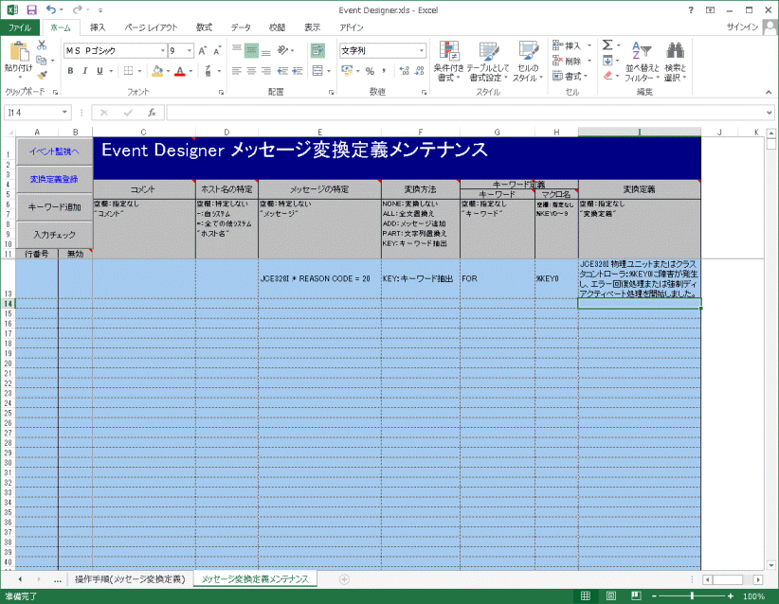Toggle underline formatting
This screenshot has width=779, height=604.
point(100,71)
